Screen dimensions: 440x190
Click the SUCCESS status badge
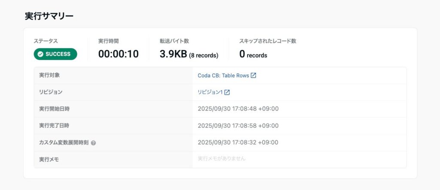[x=55, y=54]
